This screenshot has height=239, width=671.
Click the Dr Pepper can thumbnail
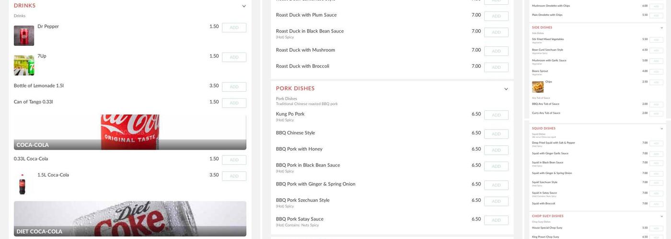[24, 36]
